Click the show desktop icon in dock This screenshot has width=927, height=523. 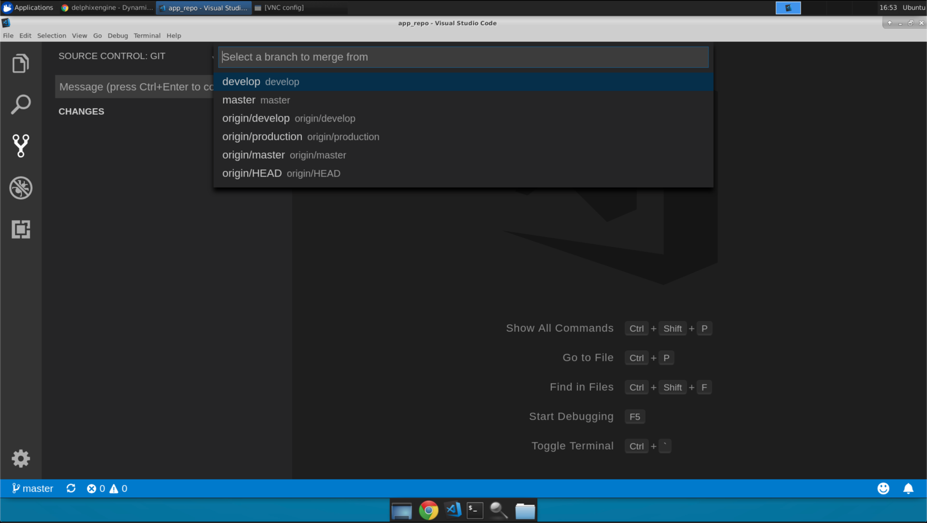pos(402,511)
